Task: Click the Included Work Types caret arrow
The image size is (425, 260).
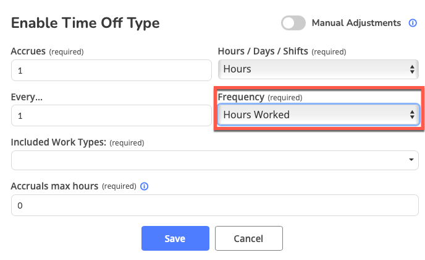Action: (411, 160)
